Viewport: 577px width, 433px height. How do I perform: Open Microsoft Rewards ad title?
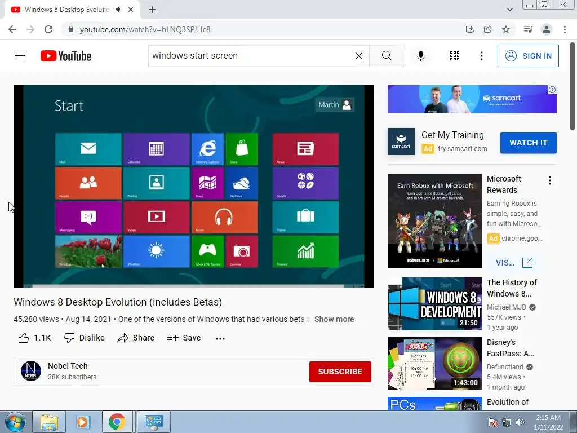click(504, 184)
